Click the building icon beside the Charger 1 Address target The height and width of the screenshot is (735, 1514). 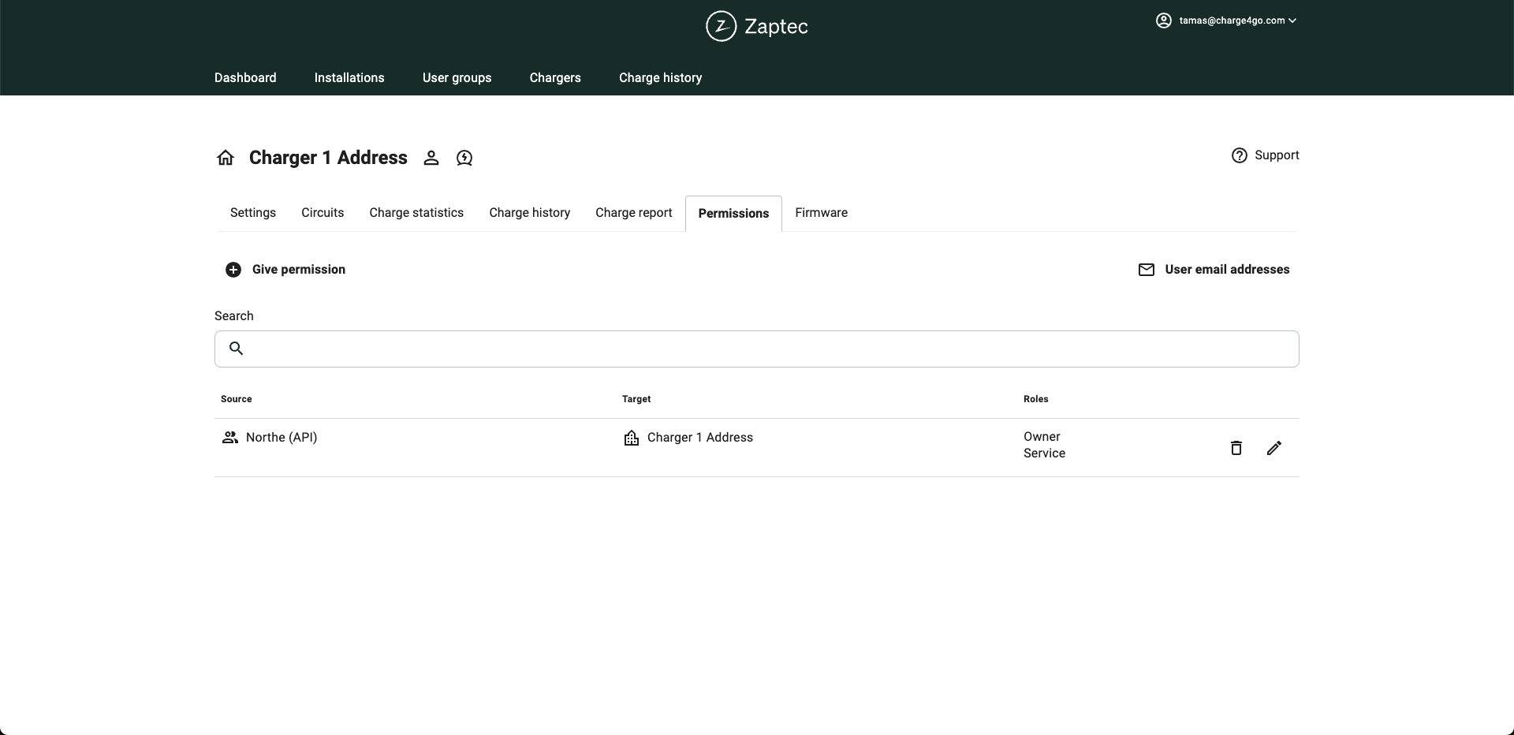pyautogui.click(x=632, y=438)
